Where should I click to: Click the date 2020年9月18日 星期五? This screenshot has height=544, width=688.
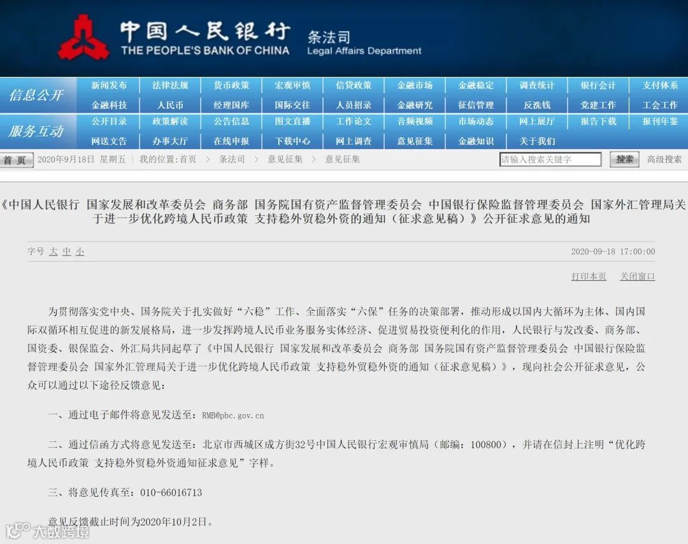click(82, 159)
